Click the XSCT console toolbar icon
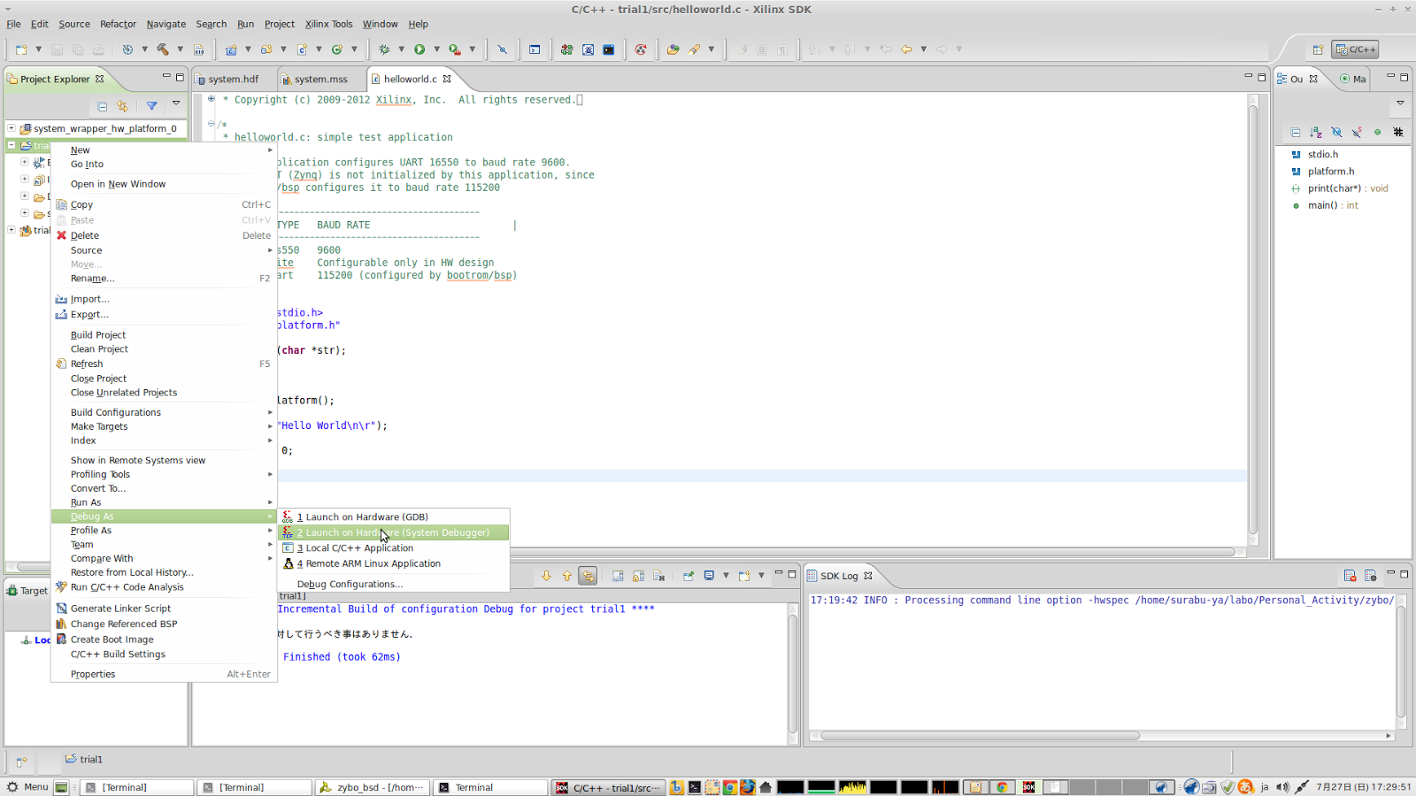1416x796 pixels. click(x=609, y=50)
